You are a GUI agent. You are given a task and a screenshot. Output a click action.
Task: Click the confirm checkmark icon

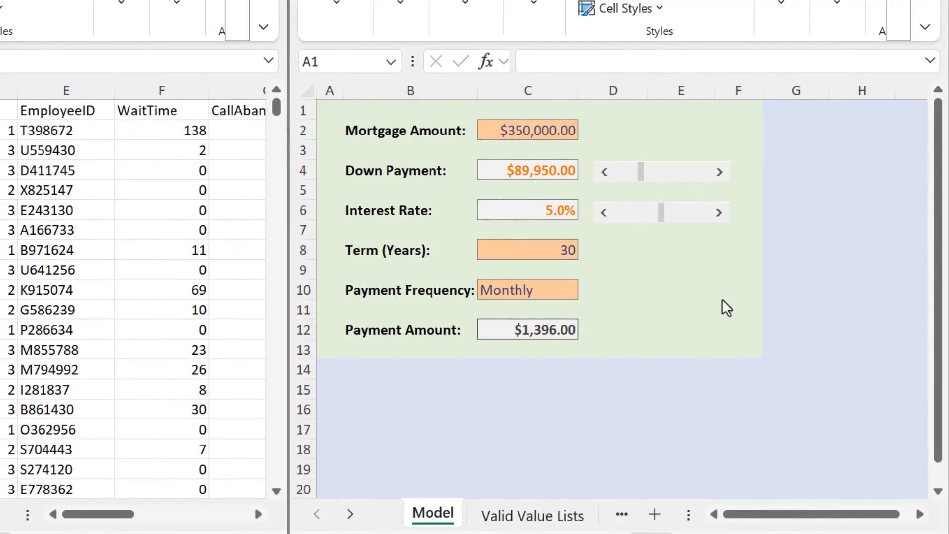[460, 61]
